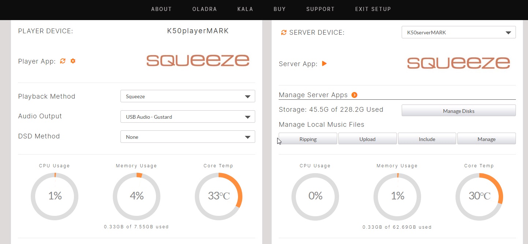Click the 'Manage Local Music Files' heading
The width and height of the screenshot is (528, 244).
[321, 125]
